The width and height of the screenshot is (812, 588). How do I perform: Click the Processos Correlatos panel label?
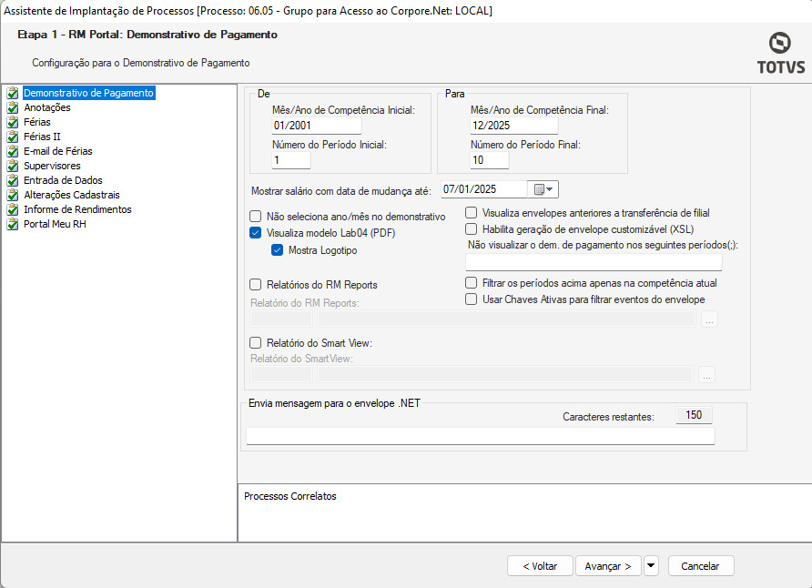[290, 496]
